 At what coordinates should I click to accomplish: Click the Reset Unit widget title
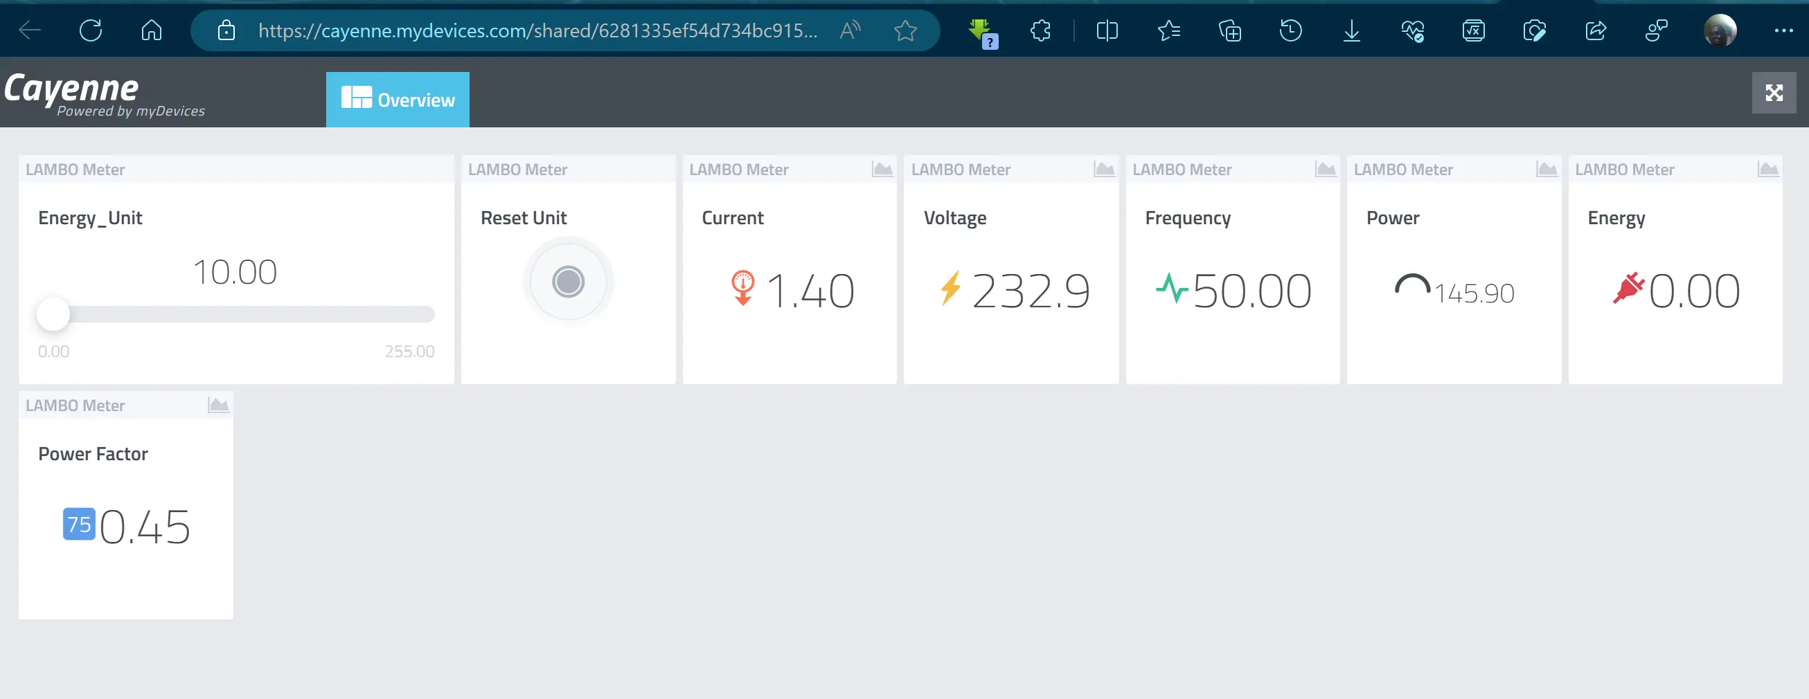point(523,217)
